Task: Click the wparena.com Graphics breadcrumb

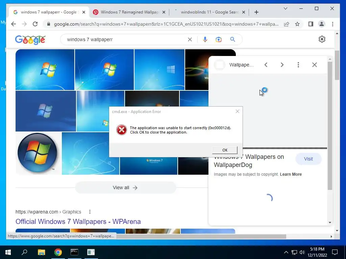Action: coord(48,212)
